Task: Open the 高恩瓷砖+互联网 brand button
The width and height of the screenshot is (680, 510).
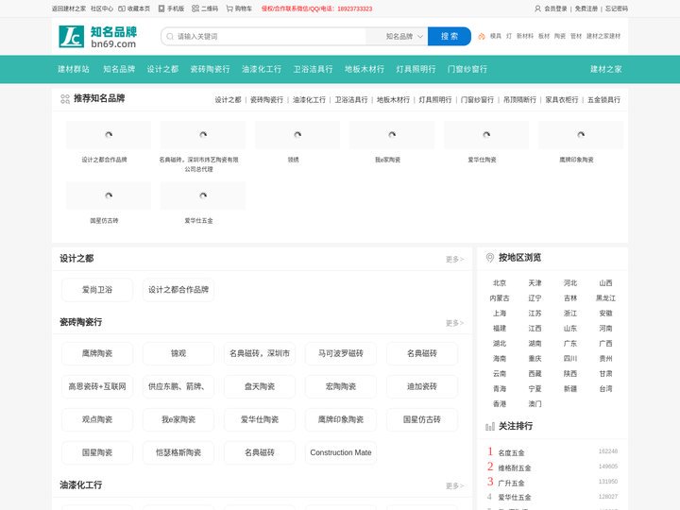Action: click(x=97, y=386)
